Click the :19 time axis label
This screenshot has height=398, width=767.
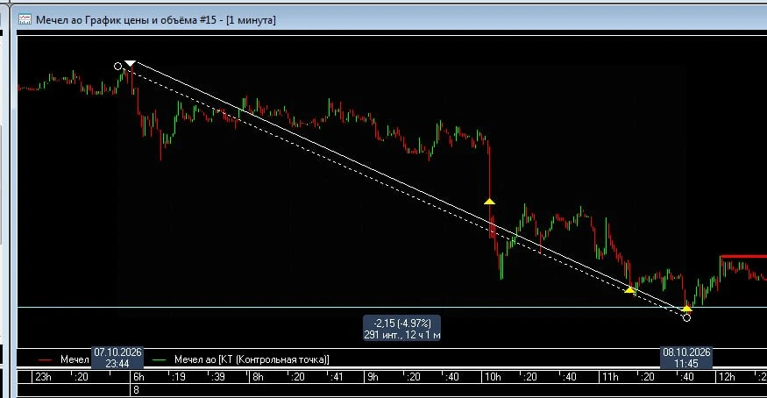click(x=179, y=377)
